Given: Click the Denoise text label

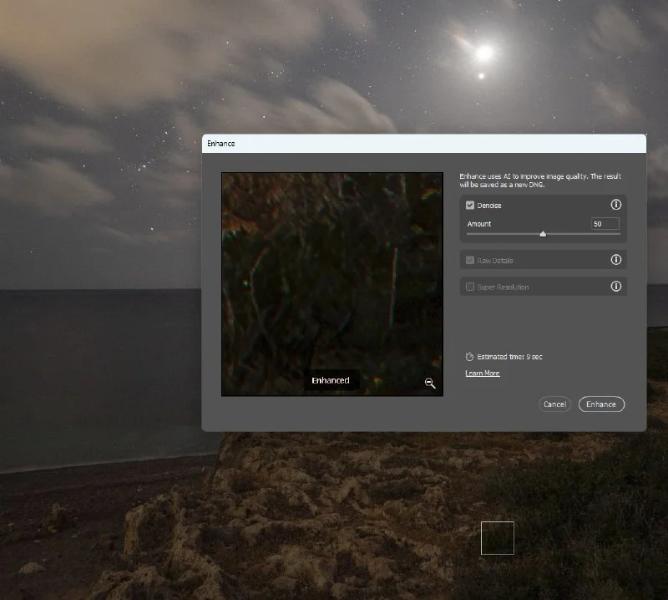Looking at the screenshot, I should [489, 206].
